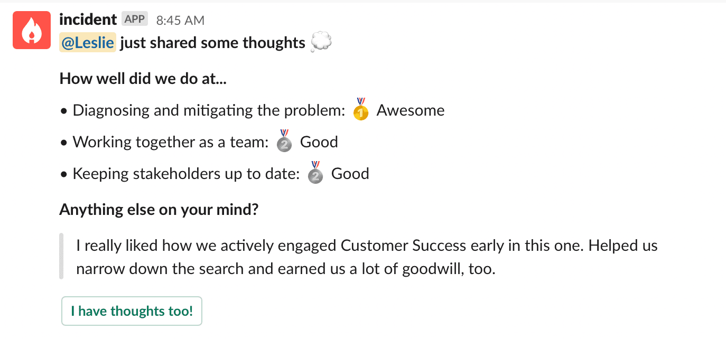Open the 8:45 AM message timestamp
The width and height of the screenshot is (726, 339).
(180, 21)
